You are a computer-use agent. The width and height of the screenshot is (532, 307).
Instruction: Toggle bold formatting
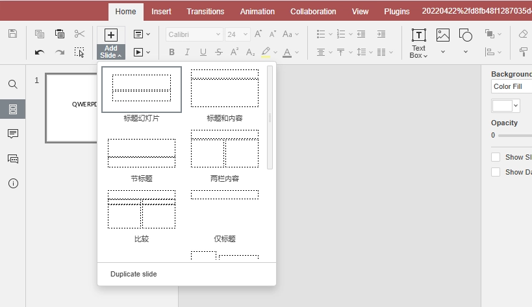point(171,52)
